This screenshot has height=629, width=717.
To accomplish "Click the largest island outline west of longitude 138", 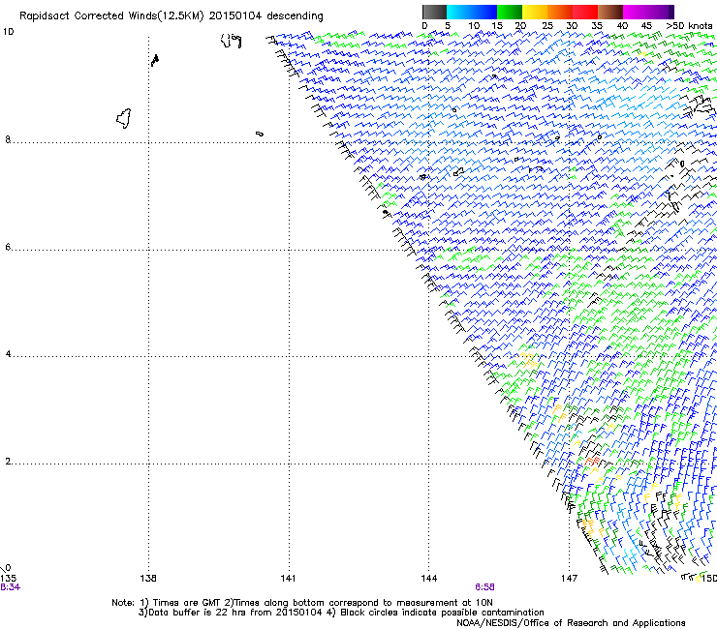I will tap(124, 118).
